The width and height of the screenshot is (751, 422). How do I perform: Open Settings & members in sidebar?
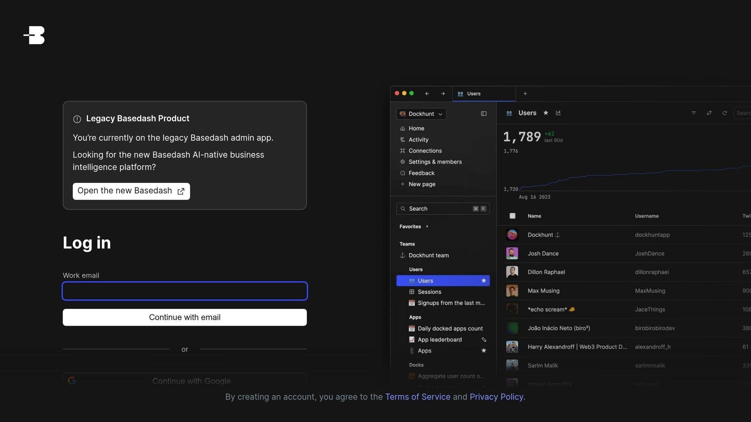pyautogui.click(x=435, y=162)
